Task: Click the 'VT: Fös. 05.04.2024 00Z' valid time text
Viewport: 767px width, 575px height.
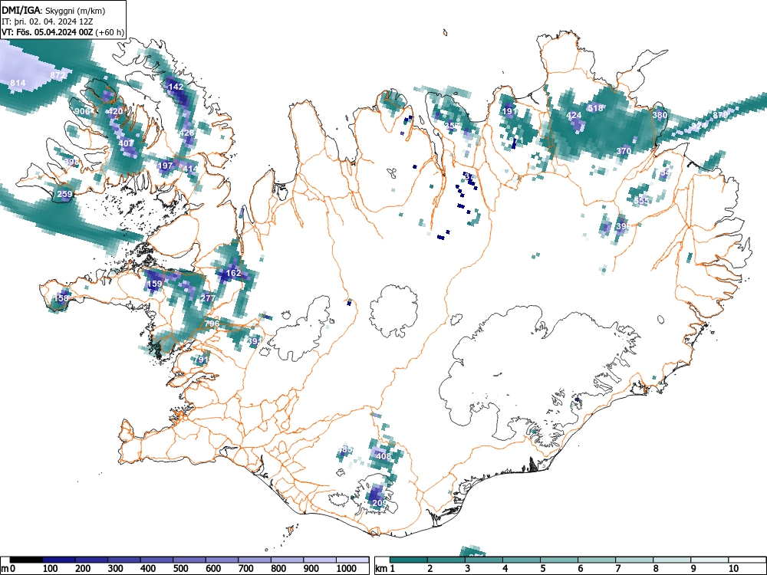Action: (48, 32)
